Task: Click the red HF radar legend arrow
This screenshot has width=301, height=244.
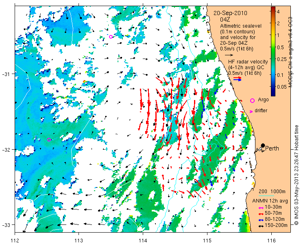Action: pyautogui.click(x=238, y=78)
